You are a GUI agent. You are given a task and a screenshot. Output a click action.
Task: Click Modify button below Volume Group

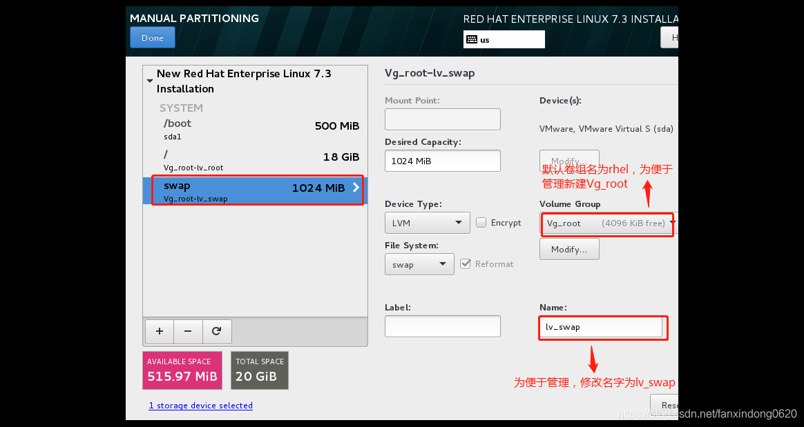569,249
